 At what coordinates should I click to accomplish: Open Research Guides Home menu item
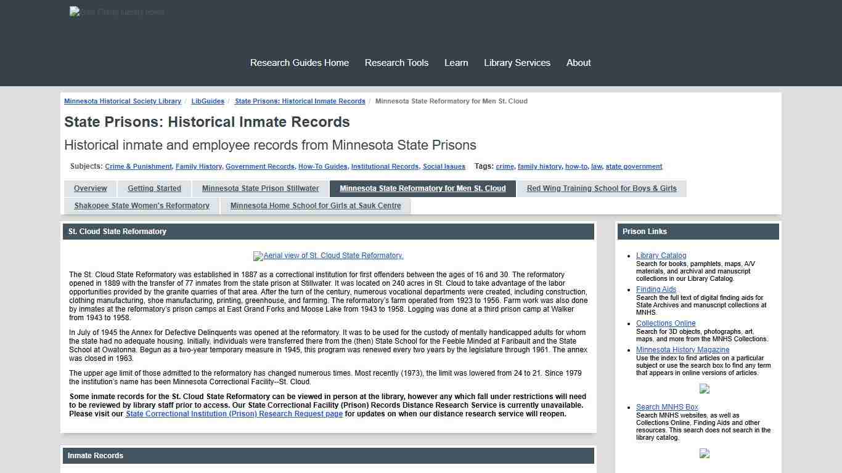pyautogui.click(x=299, y=62)
